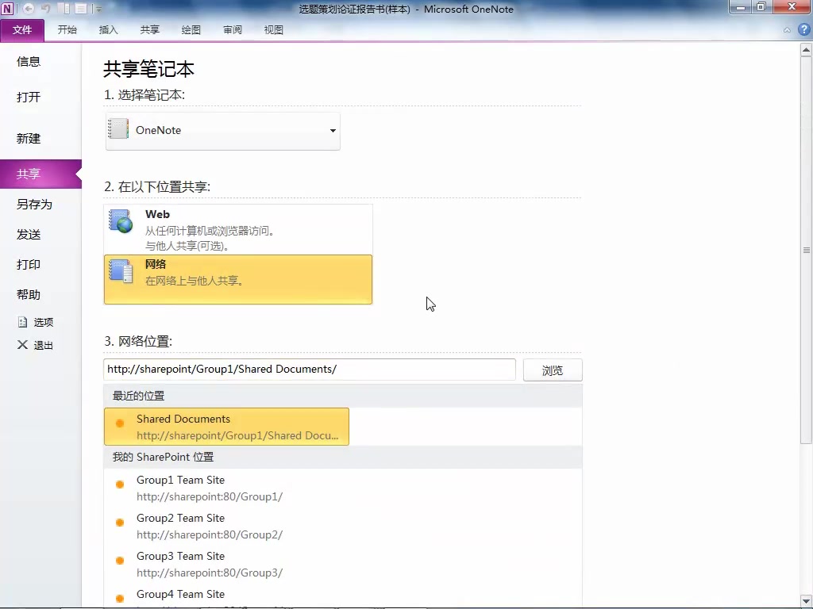The image size is (813, 609).
Task: Select the Shared Documents recent location
Action: [226, 426]
